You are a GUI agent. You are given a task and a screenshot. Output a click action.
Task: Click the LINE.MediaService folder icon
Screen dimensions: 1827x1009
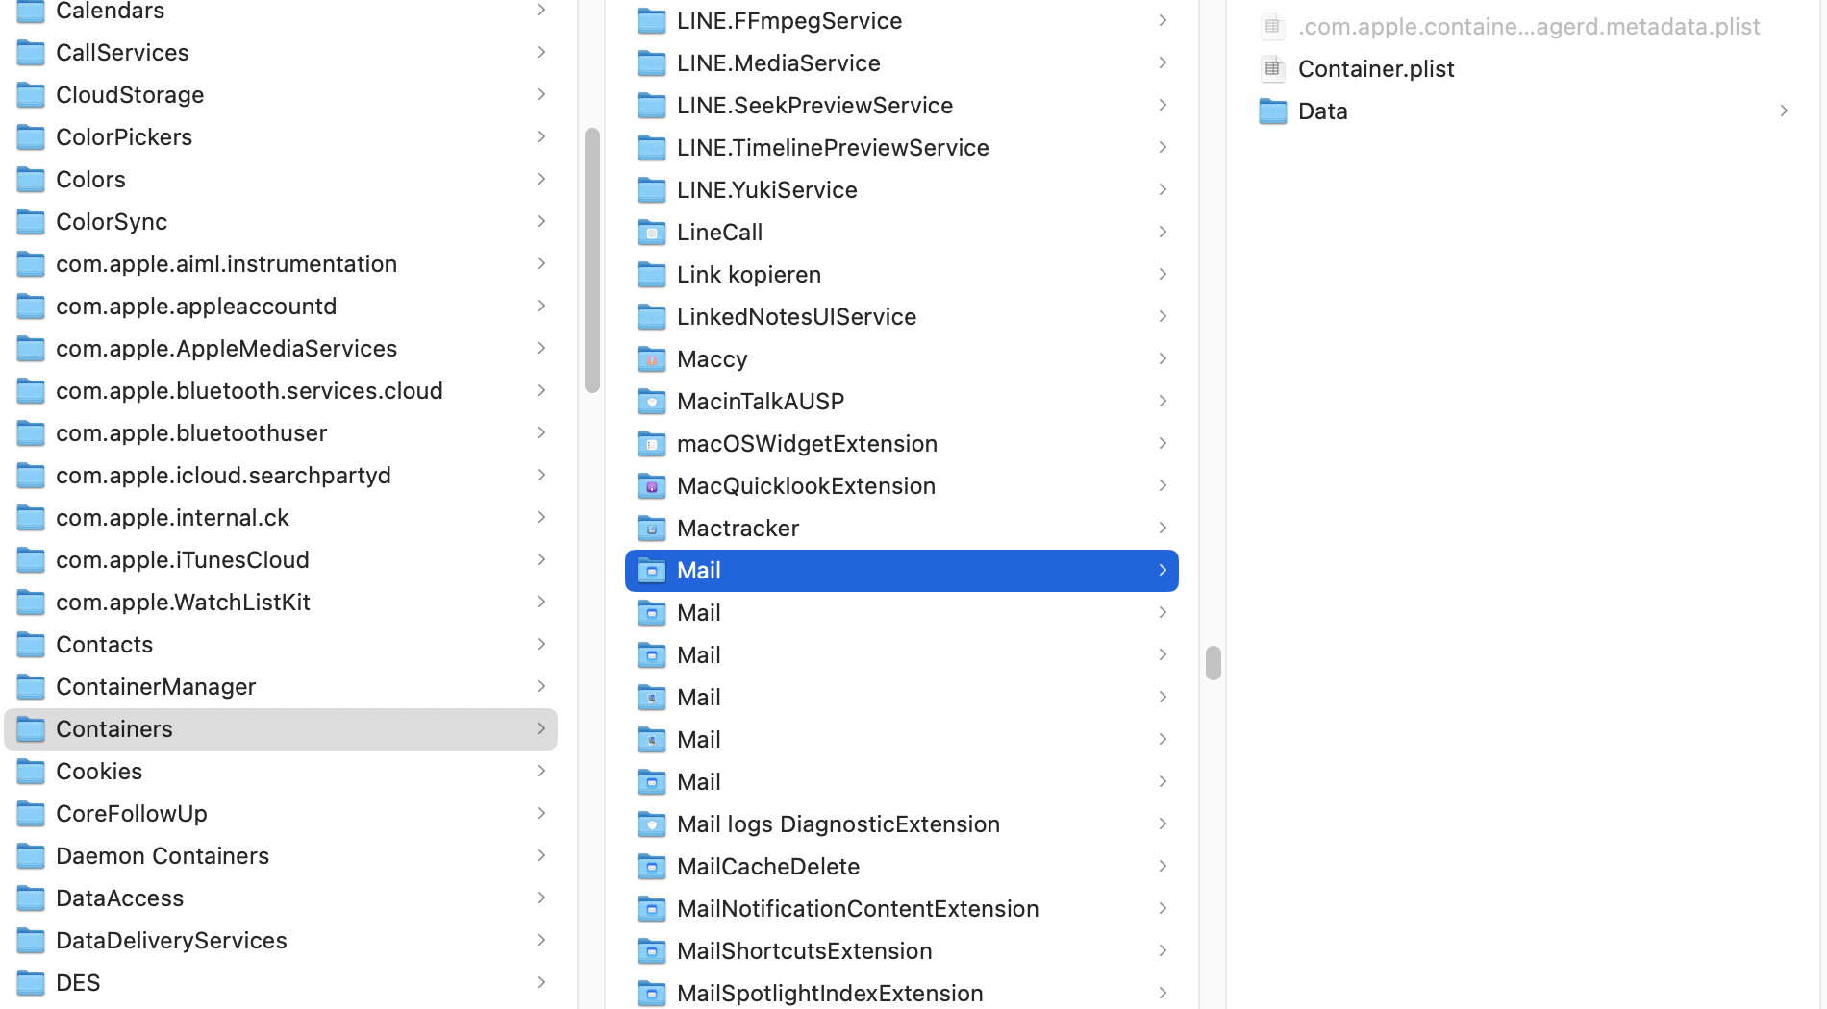(652, 63)
